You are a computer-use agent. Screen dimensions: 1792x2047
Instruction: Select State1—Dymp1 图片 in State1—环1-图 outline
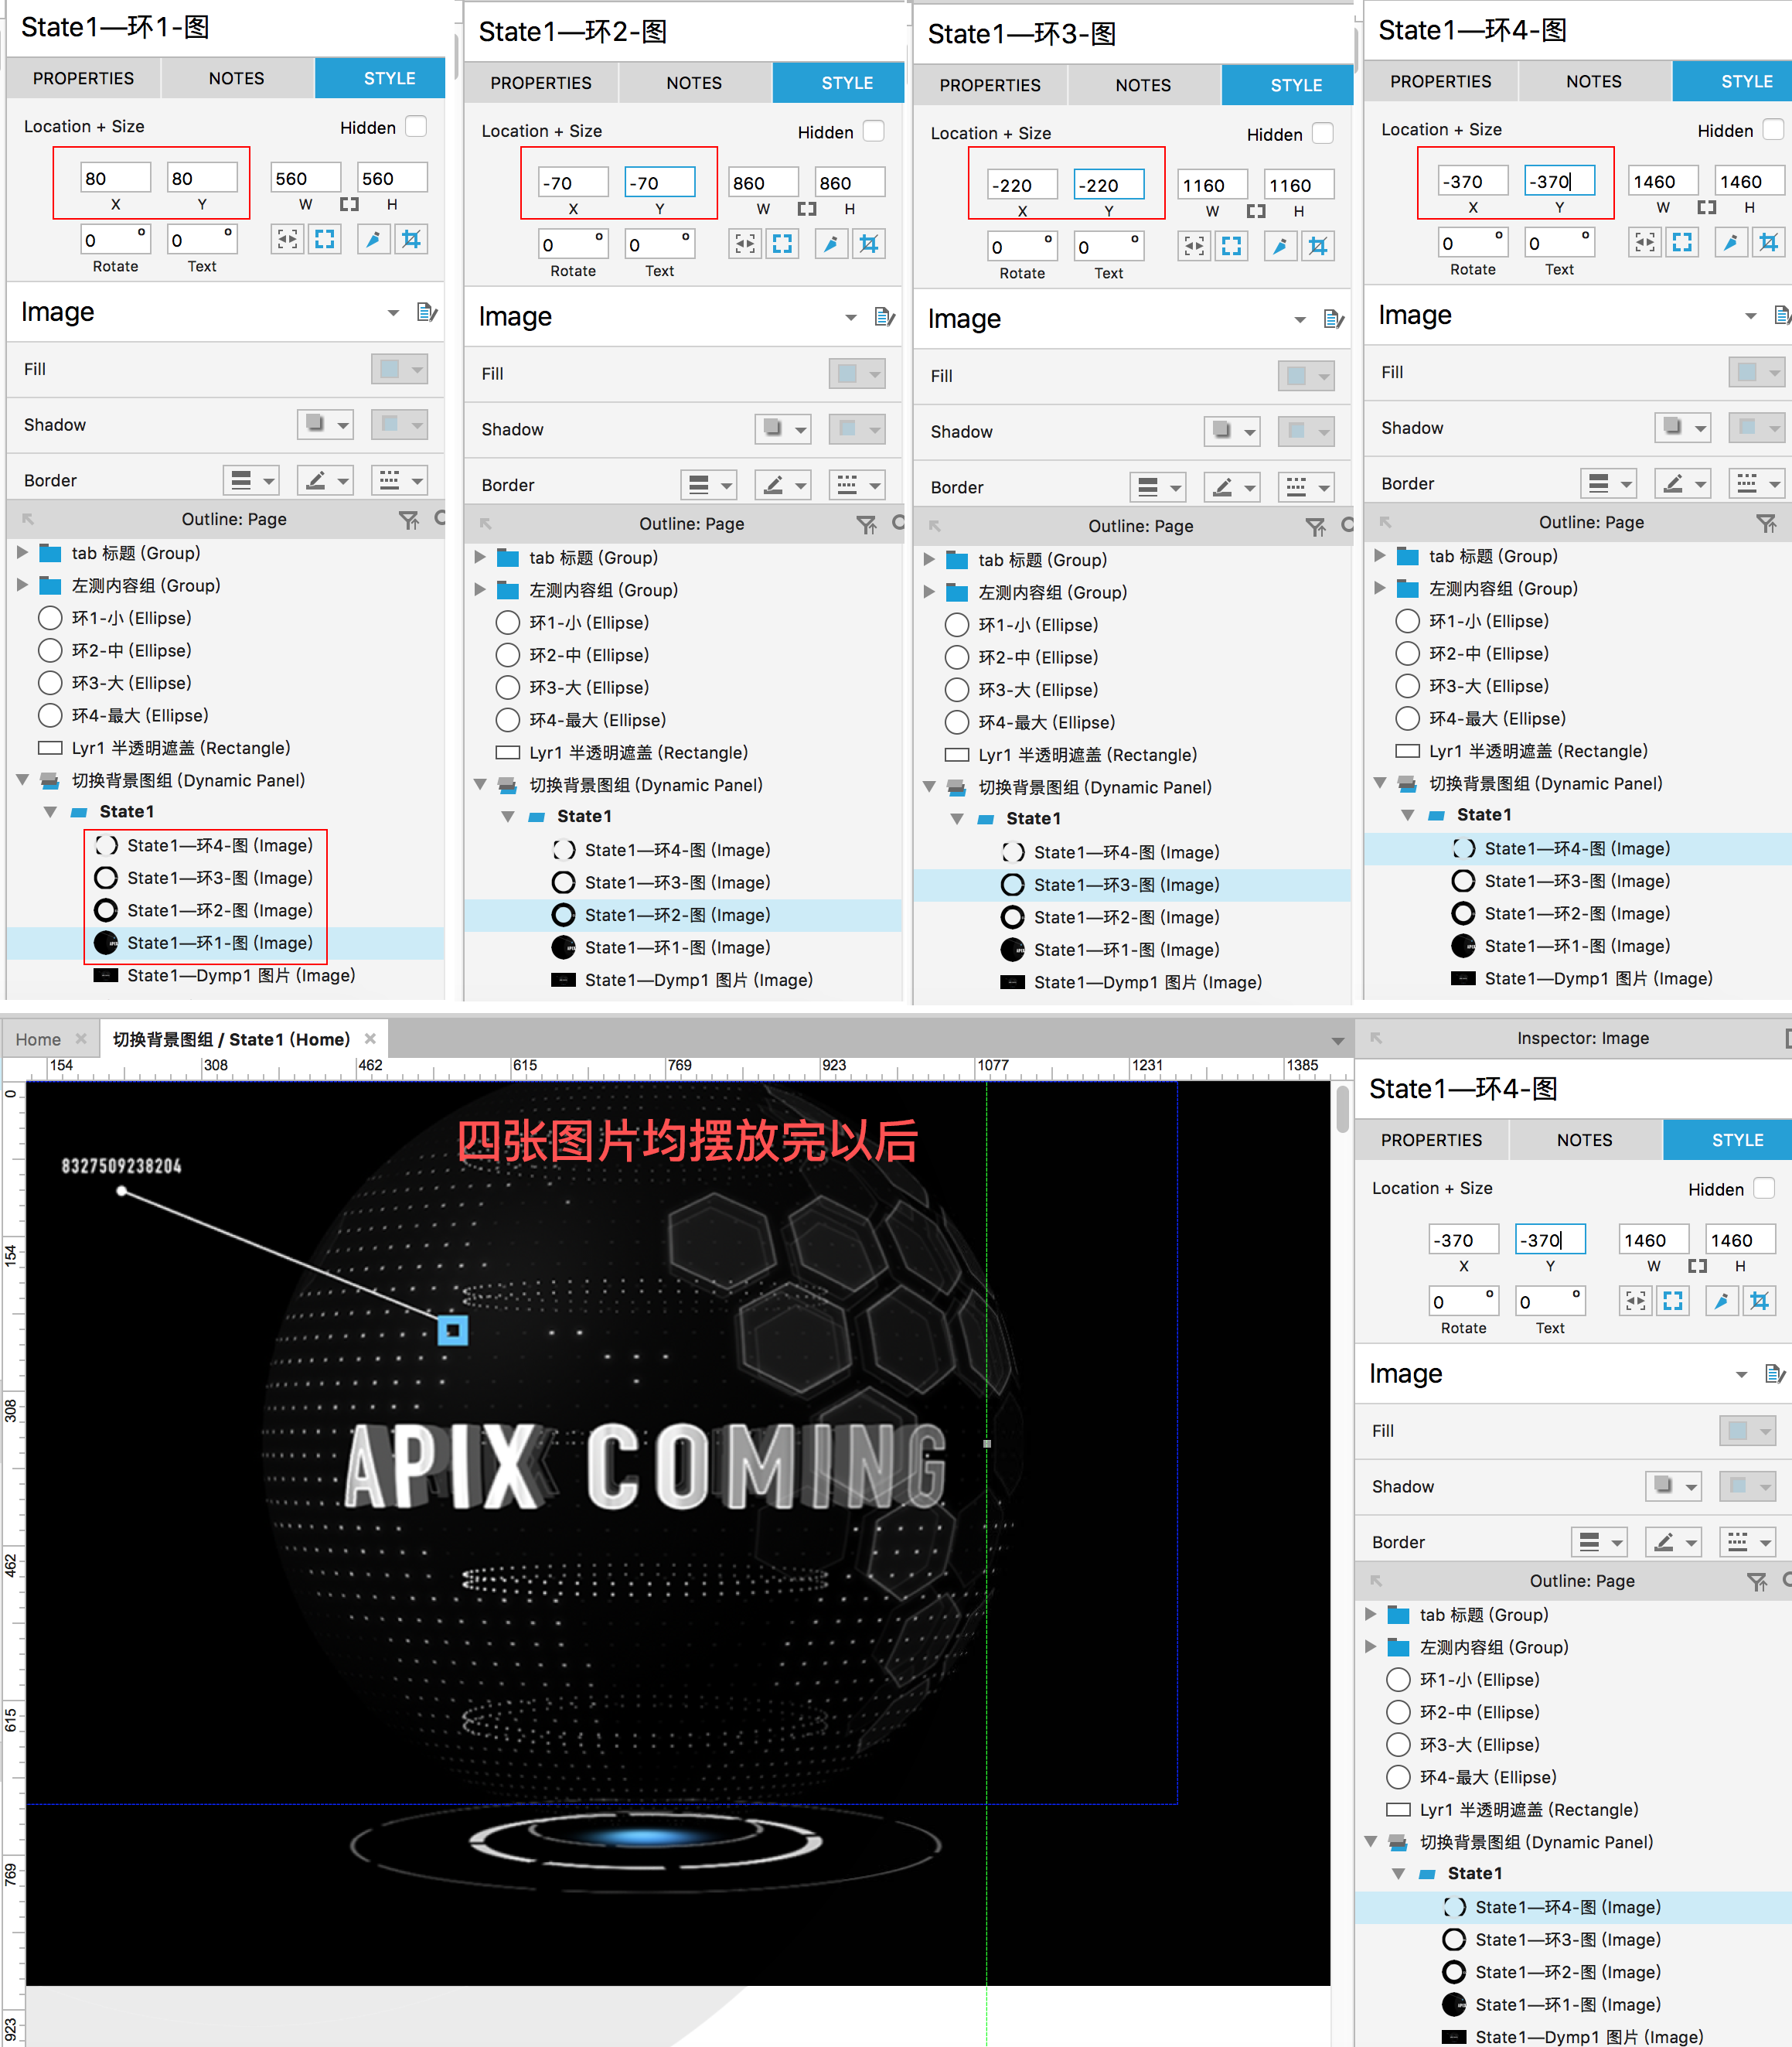tap(240, 975)
